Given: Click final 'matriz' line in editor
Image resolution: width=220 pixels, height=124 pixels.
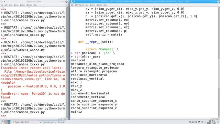Looking at the screenshot, I should click(x=76, y=112).
